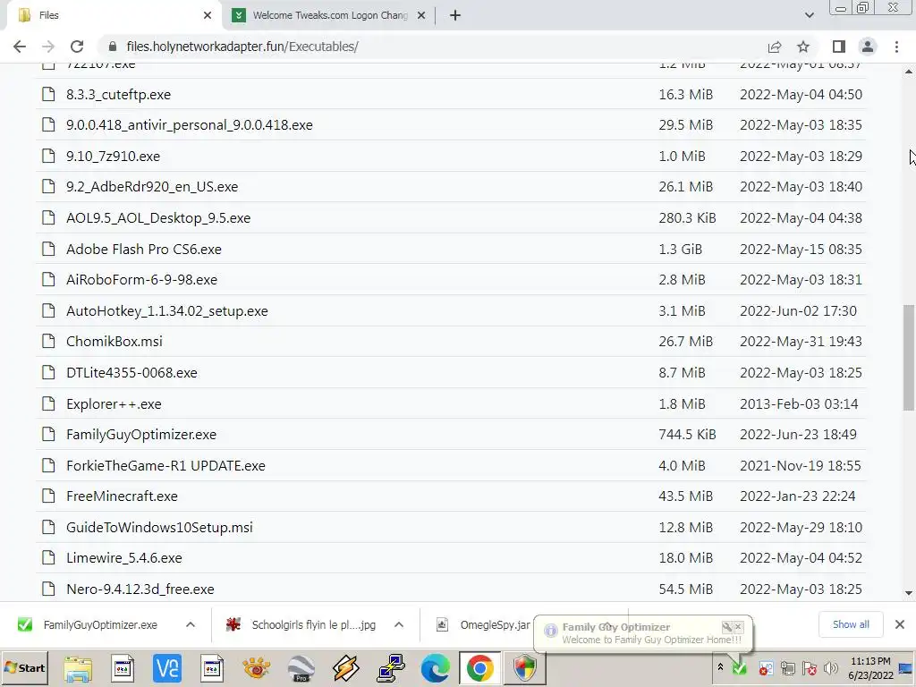Switch to the Files tab
Screen dimensions: 916x687
pos(114,15)
